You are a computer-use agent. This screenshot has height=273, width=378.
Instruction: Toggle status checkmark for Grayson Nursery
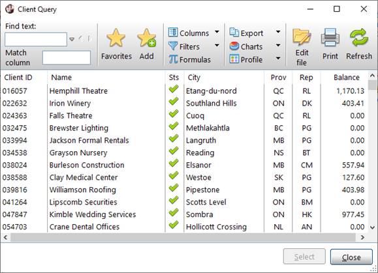174,151
